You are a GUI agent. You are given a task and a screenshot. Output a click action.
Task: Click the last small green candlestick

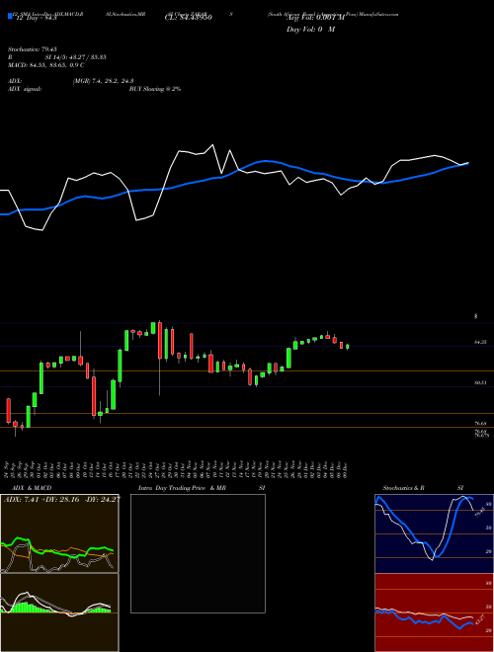click(348, 347)
